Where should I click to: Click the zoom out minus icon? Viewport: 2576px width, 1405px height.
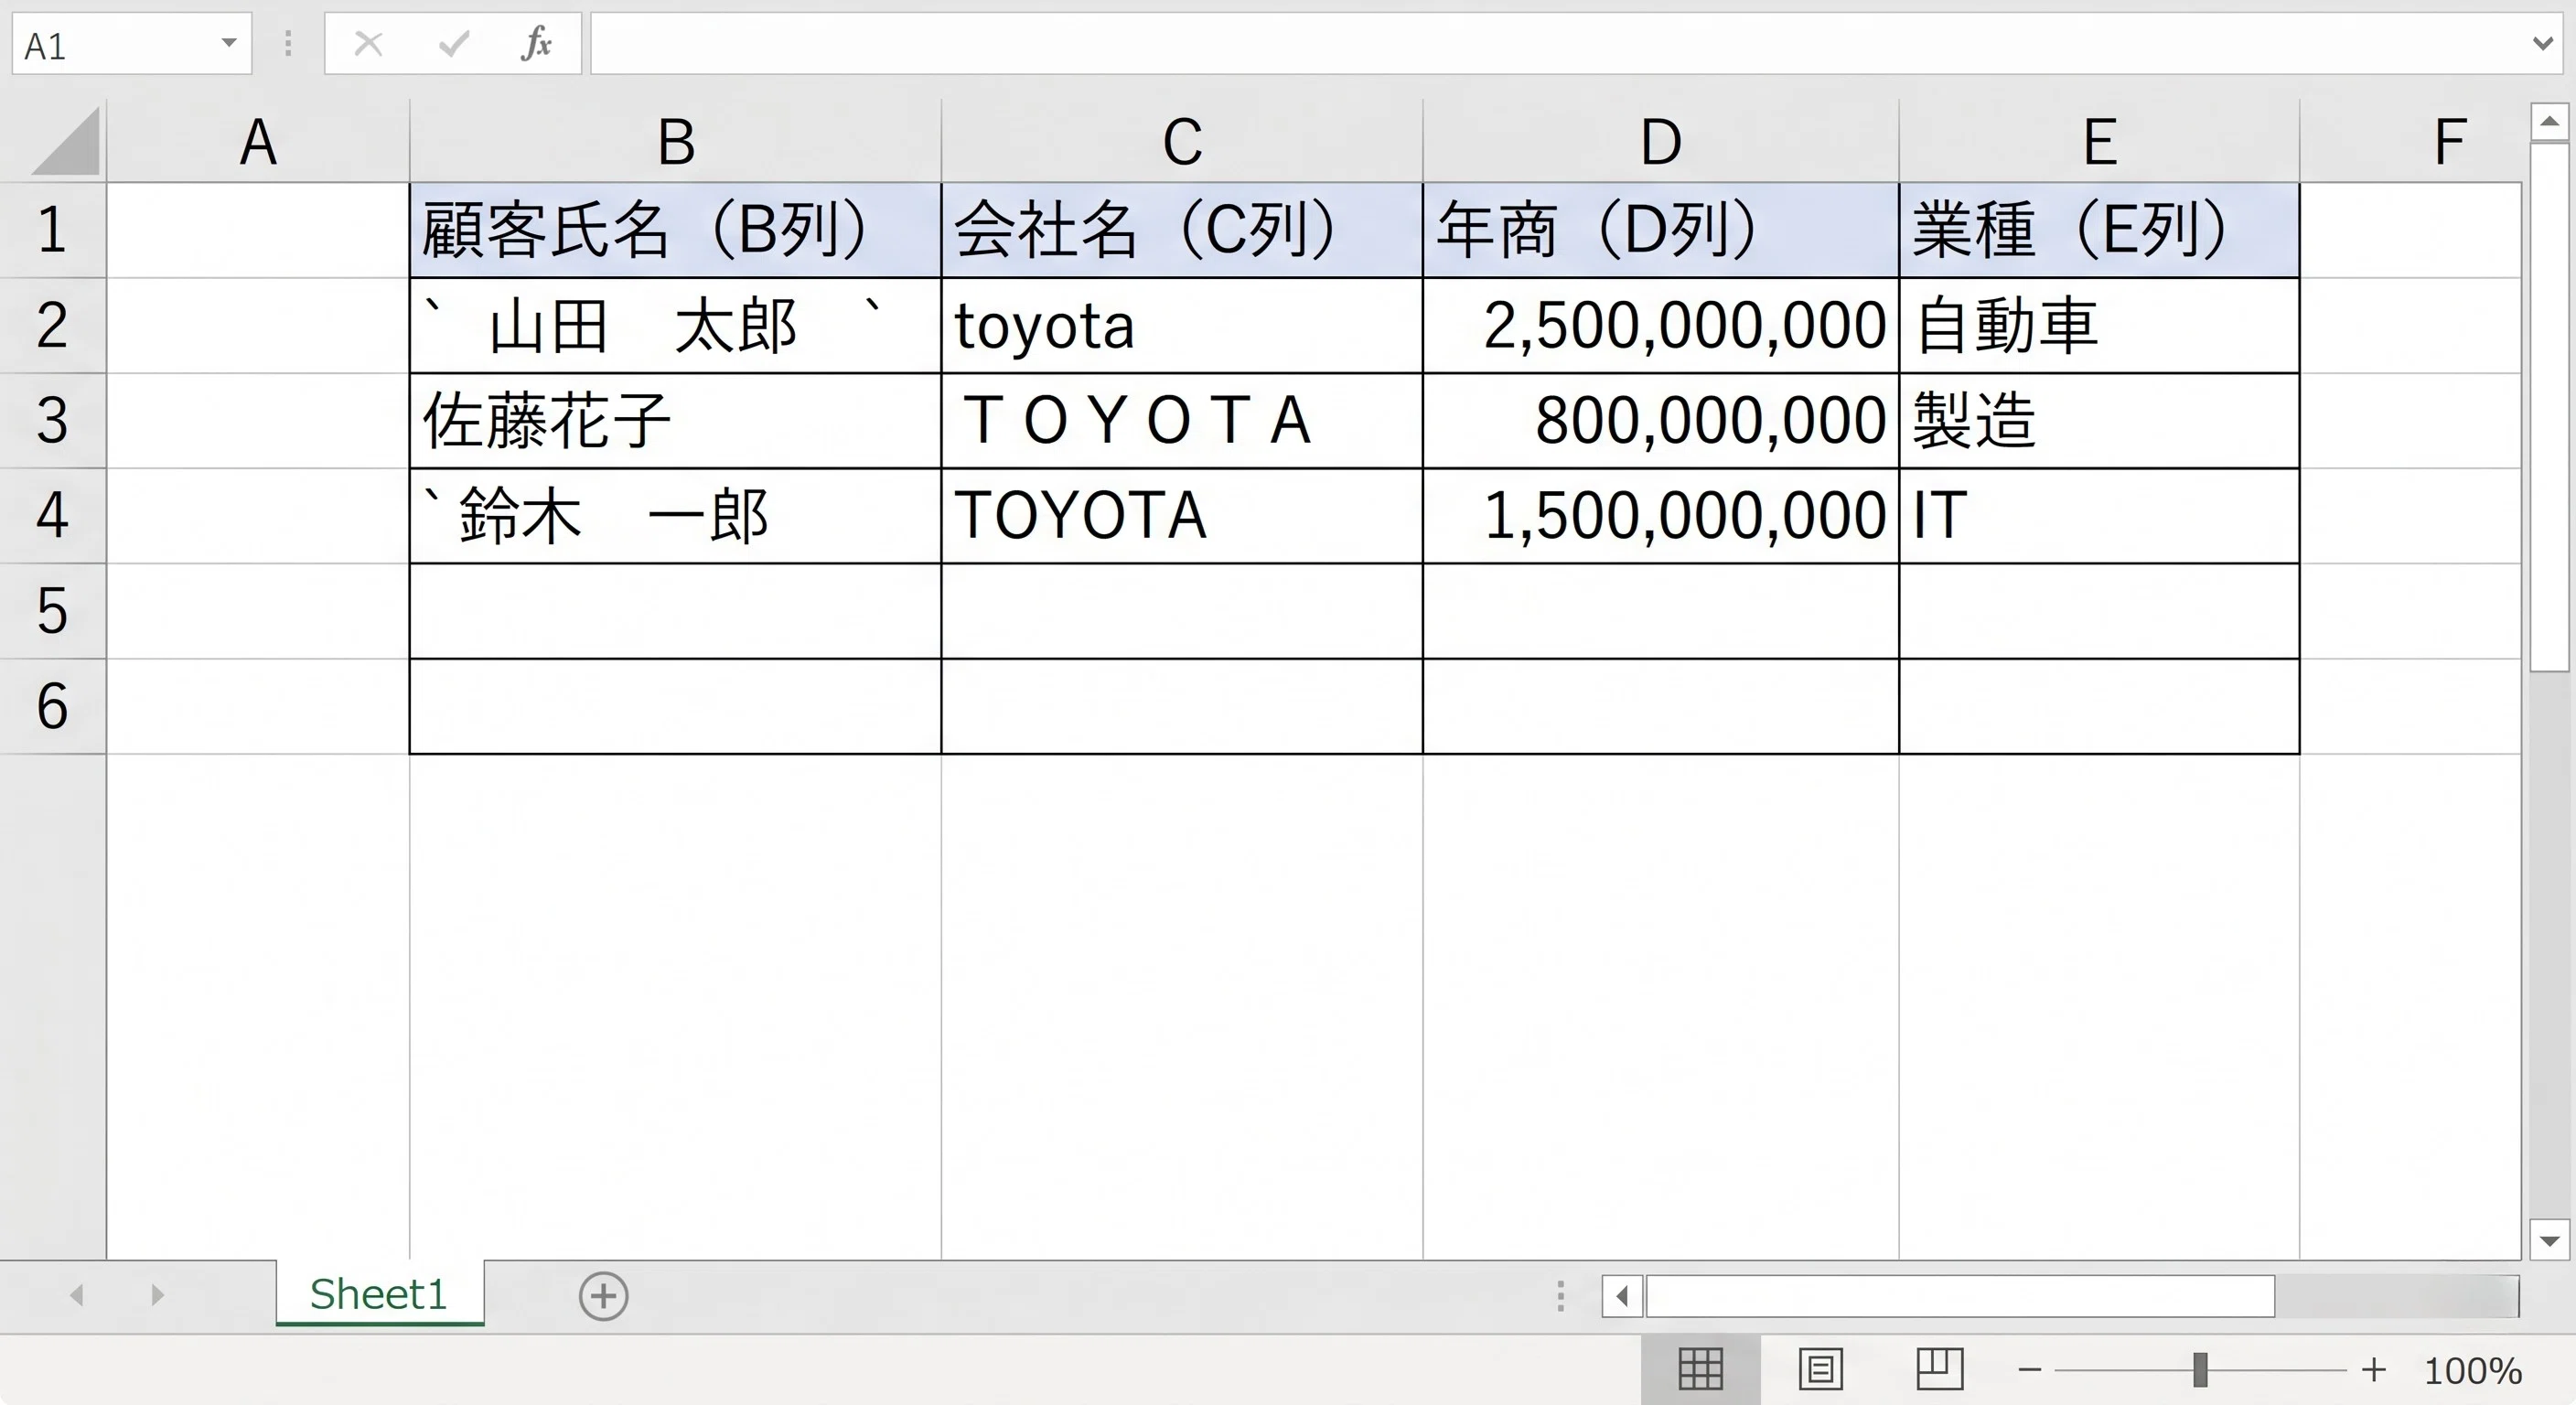[x=2029, y=1370]
